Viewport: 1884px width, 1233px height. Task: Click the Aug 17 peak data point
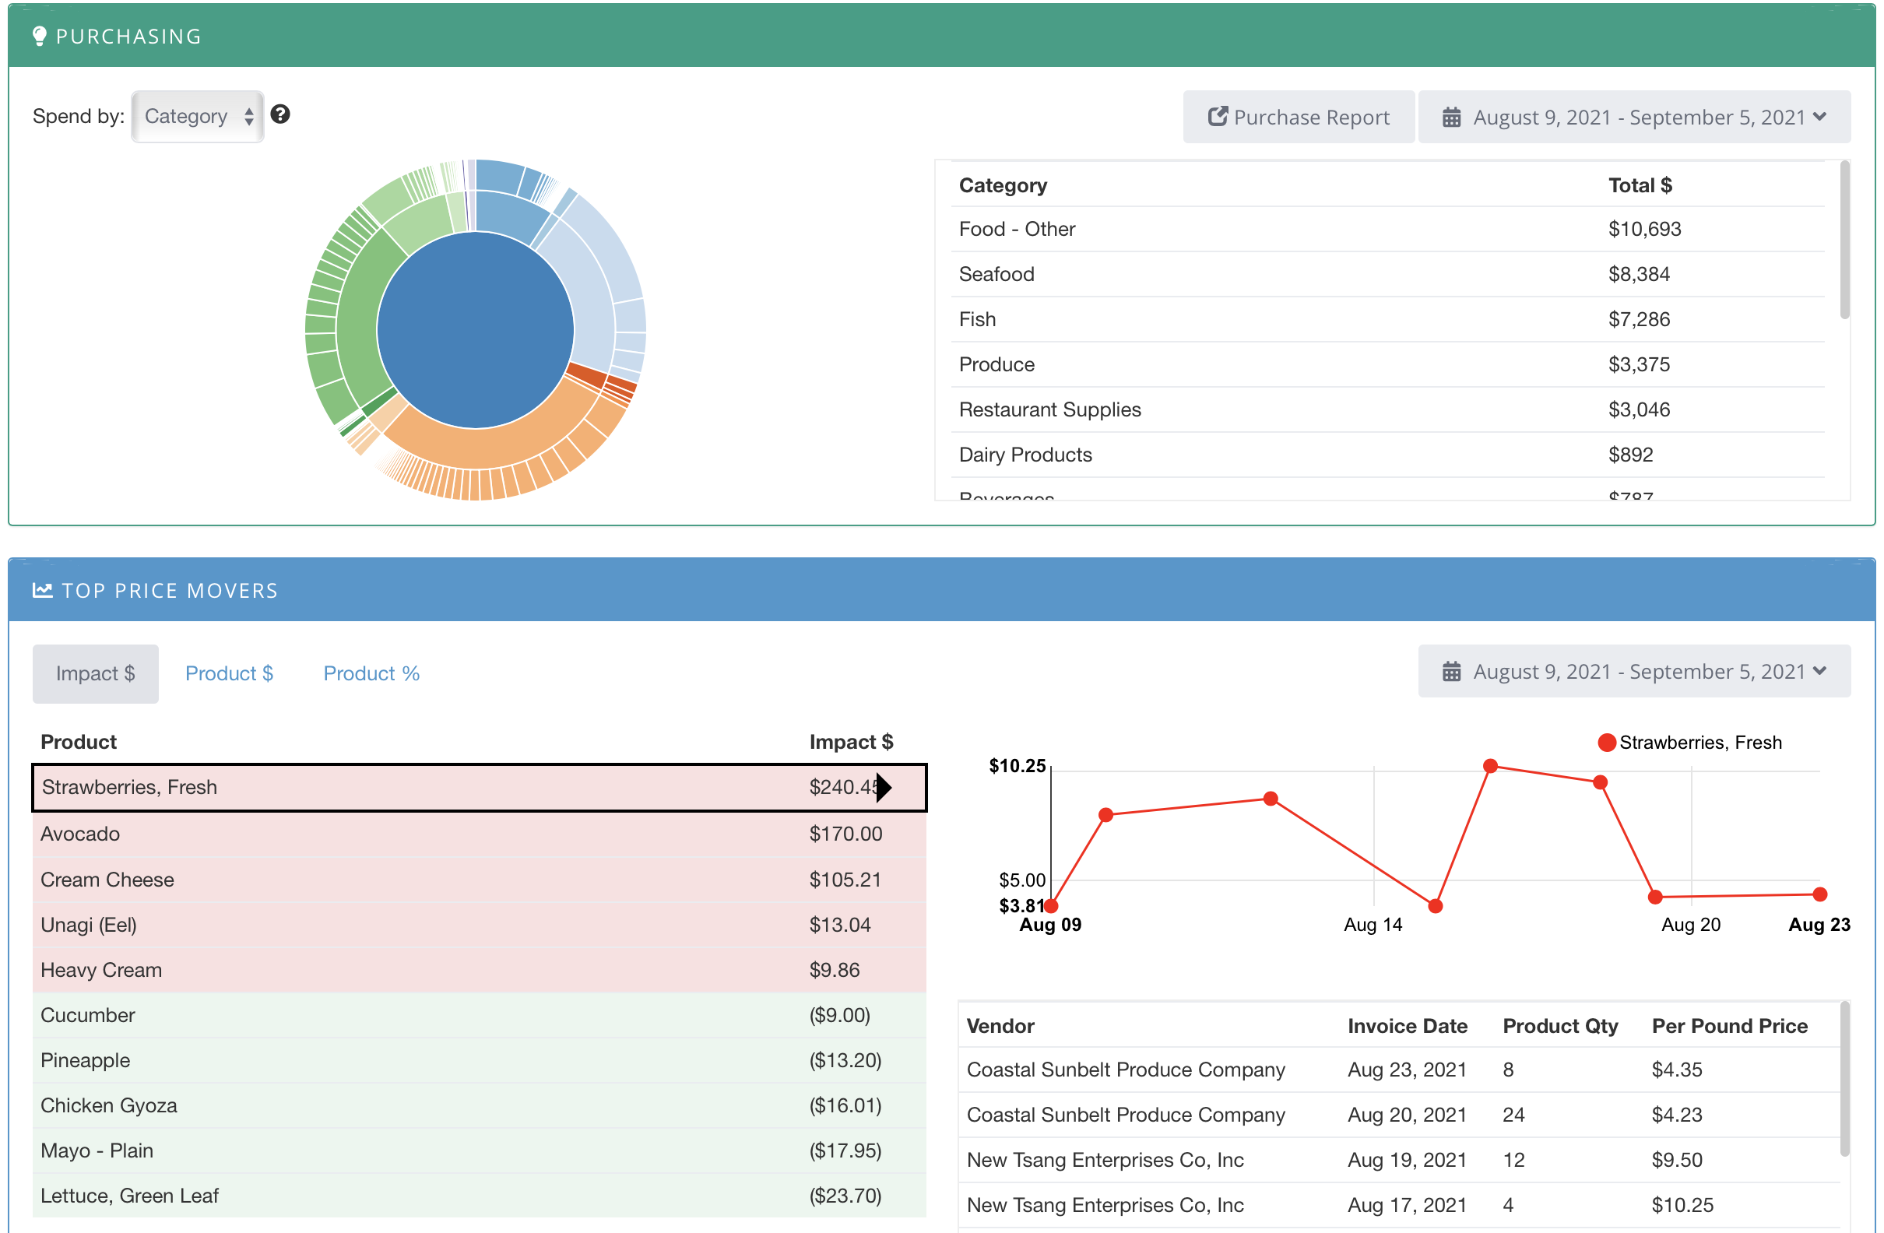coord(1491,766)
